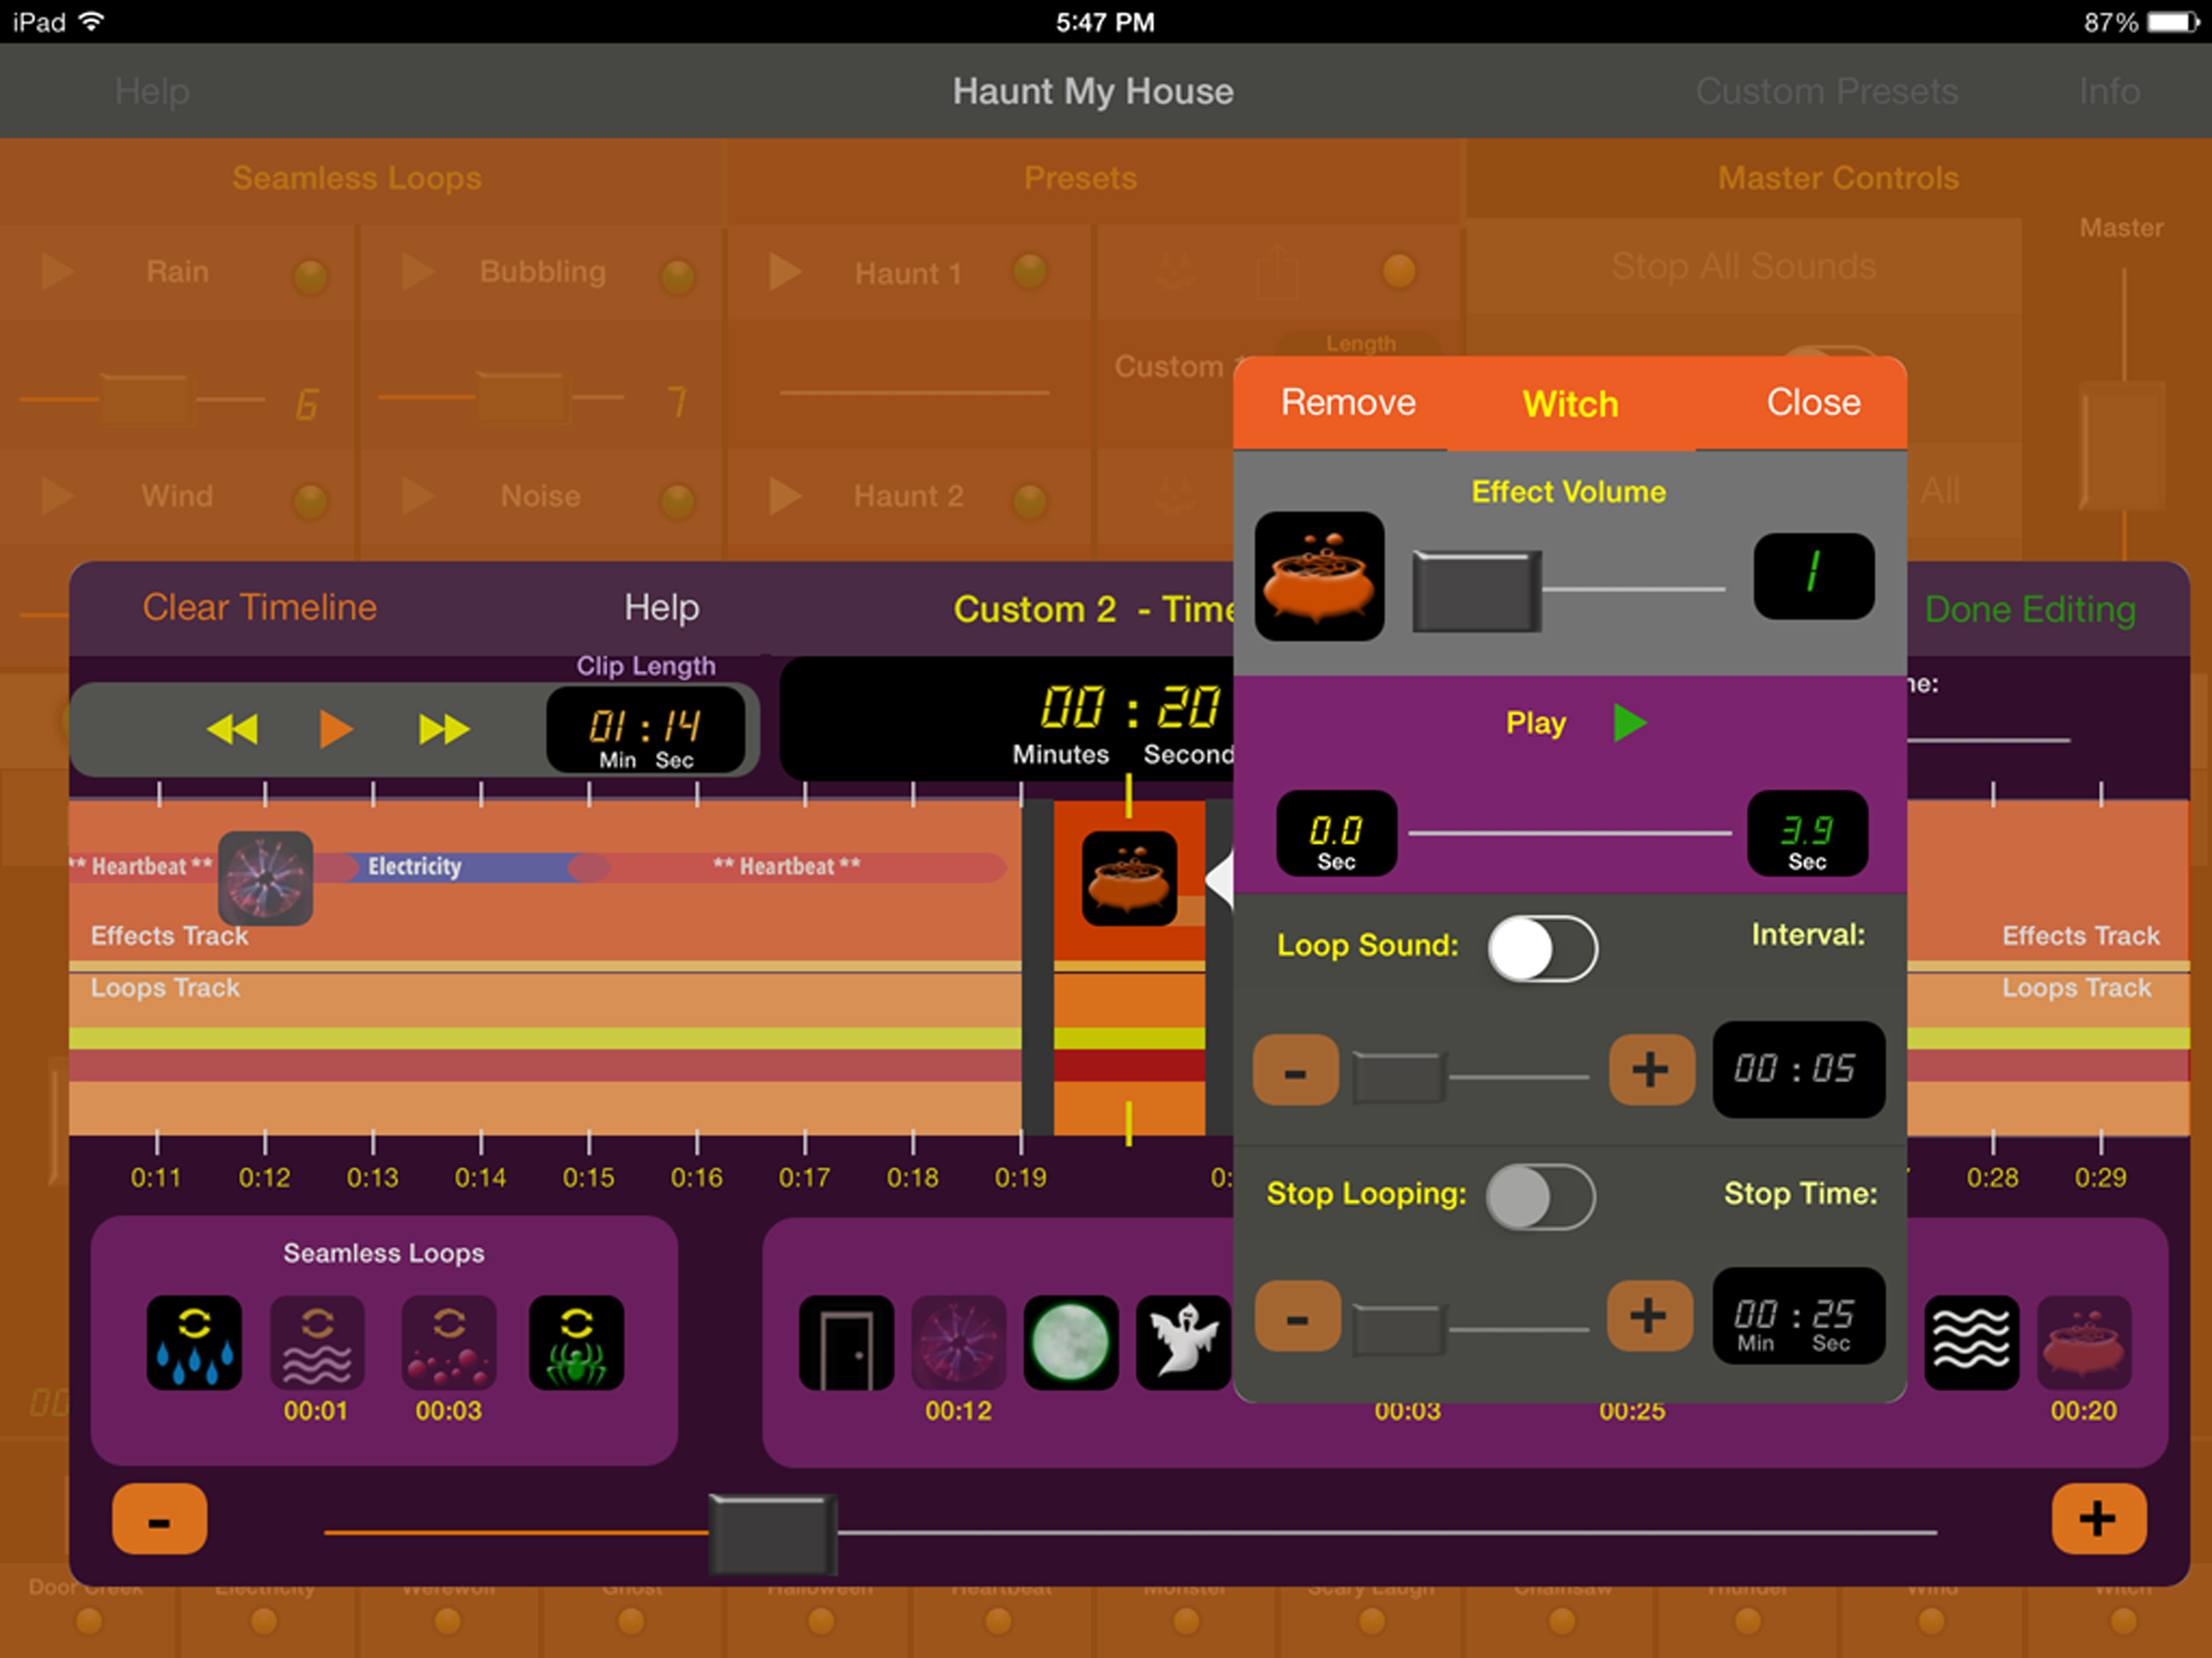Toggle the Haunt 1 indicator light

pos(1030,270)
